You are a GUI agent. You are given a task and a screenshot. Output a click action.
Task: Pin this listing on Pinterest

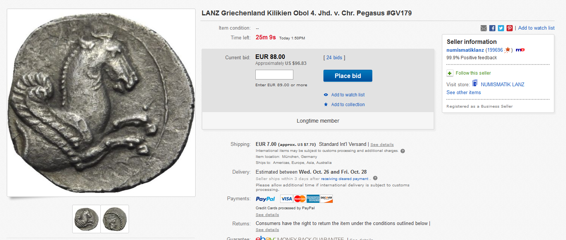point(510,28)
